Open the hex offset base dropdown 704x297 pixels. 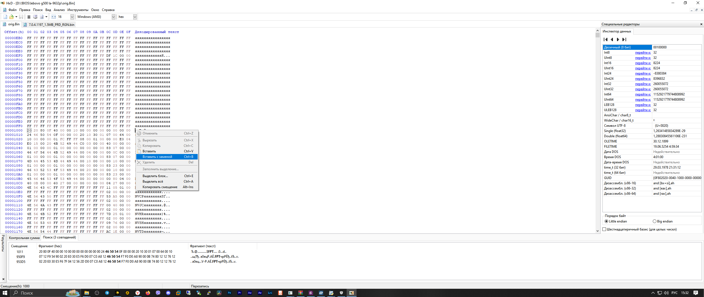click(135, 17)
